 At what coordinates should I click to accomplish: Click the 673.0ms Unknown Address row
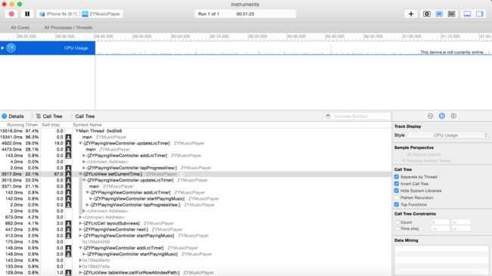pyautogui.click(x=195, y=217)
